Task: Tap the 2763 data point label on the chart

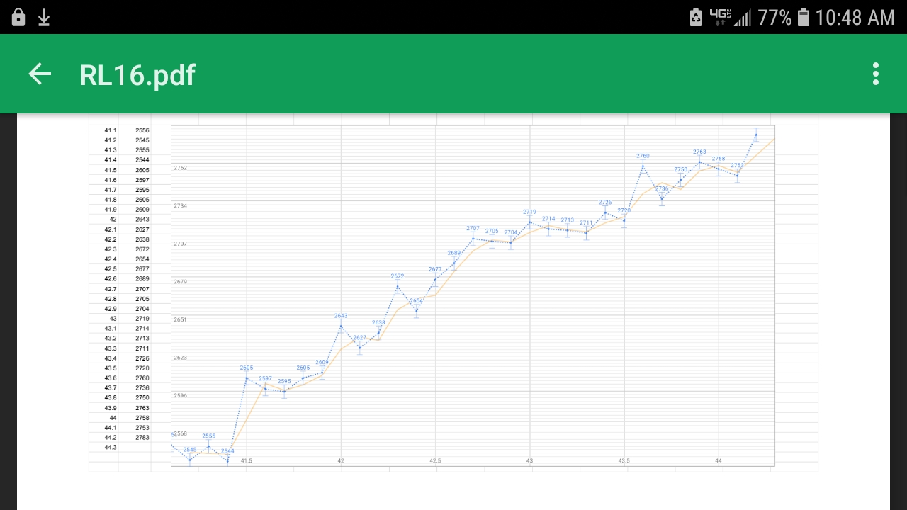Action: [699, 152]
